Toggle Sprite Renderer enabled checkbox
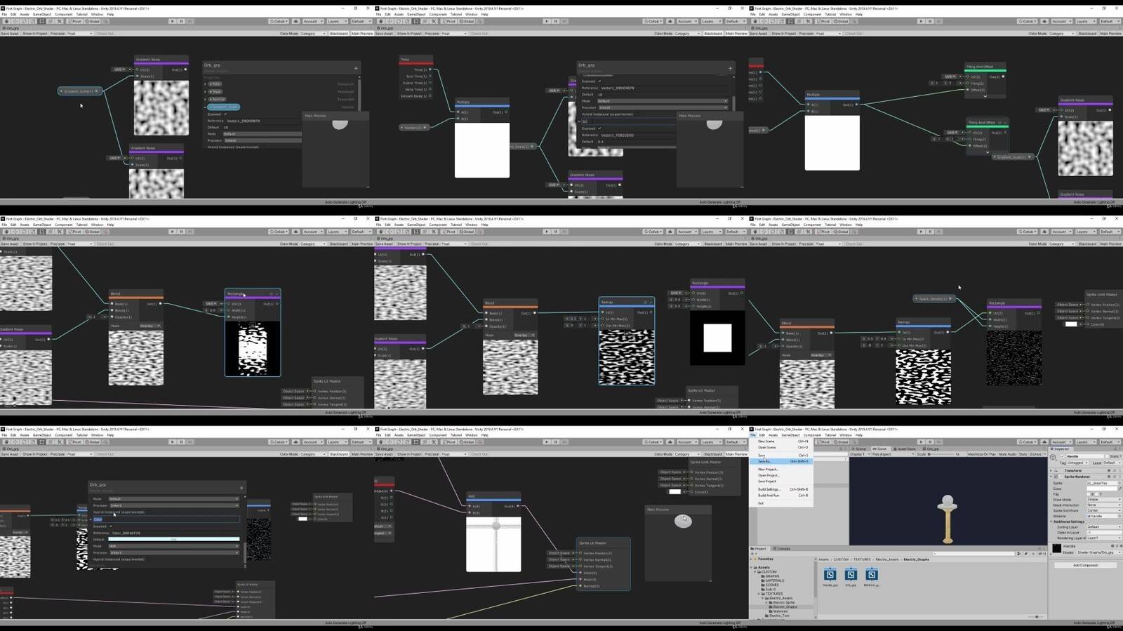Image resolution: width=1123 pixels, height=631 pixels. click(1061, 477)
